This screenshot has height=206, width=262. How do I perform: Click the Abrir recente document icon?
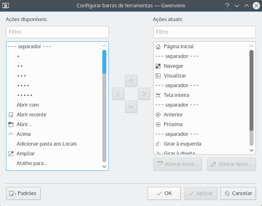[x=11, y=115]
